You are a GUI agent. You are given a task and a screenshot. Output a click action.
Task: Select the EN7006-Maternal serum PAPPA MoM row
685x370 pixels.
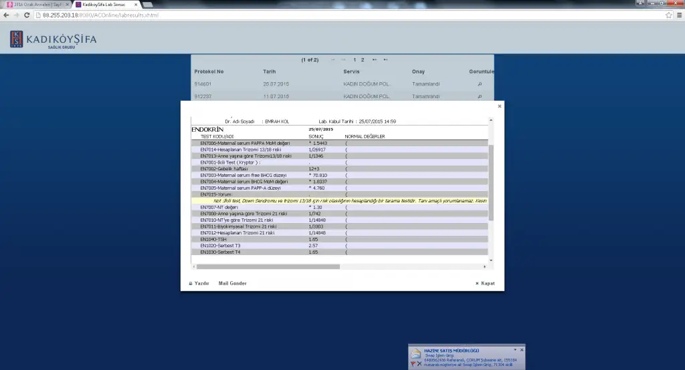point(339,143)
